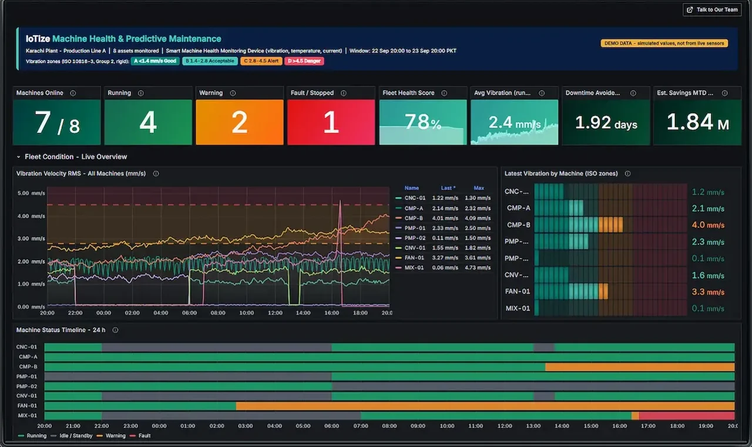752x447 pixels.
Task: Click the 3.3 mm/s value for FAN-01
Action: click(x=708, y=291)
